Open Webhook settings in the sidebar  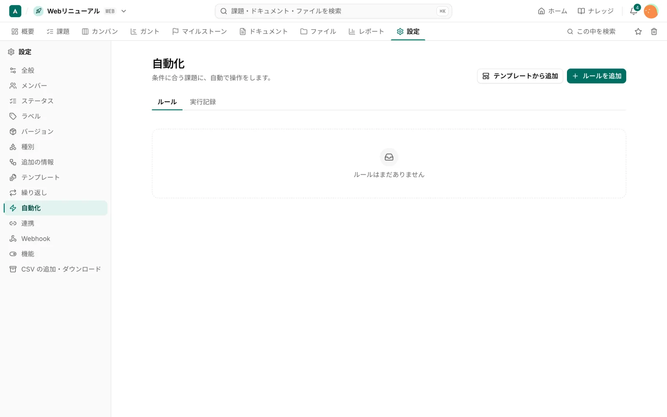55,239
